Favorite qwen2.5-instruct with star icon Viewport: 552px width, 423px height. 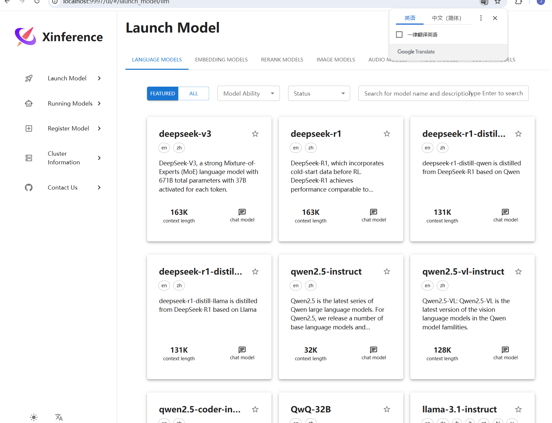coord(387,272)
